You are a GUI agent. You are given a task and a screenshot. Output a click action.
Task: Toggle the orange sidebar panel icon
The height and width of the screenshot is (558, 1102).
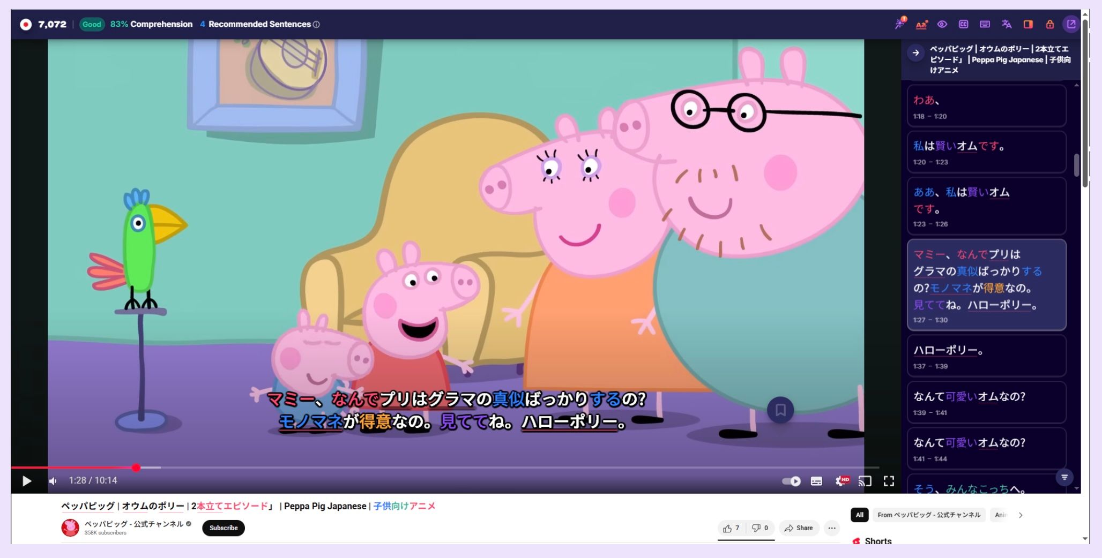pyautogui.click(x=1029, y=24)
